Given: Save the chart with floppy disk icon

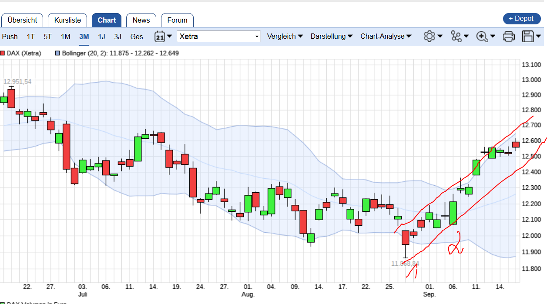Looking at the screenshot, I should [x=528, y=37].
